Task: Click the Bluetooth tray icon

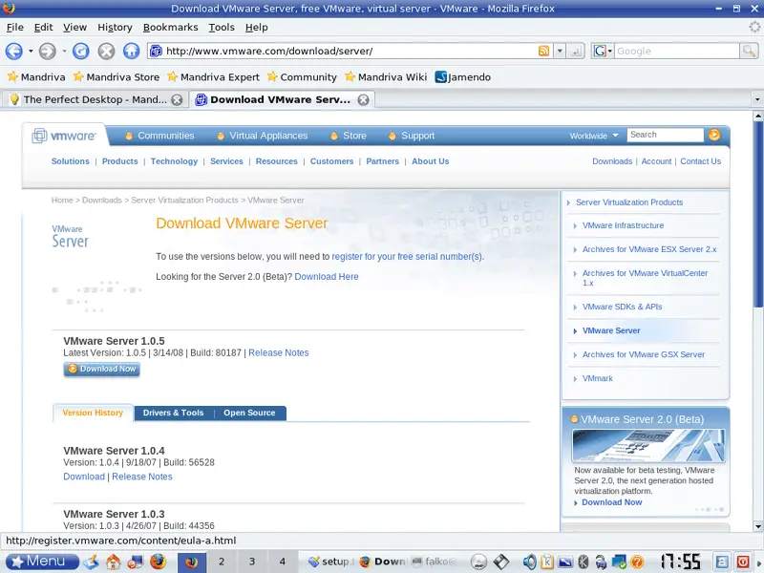Action: click(x=584, y=562)
